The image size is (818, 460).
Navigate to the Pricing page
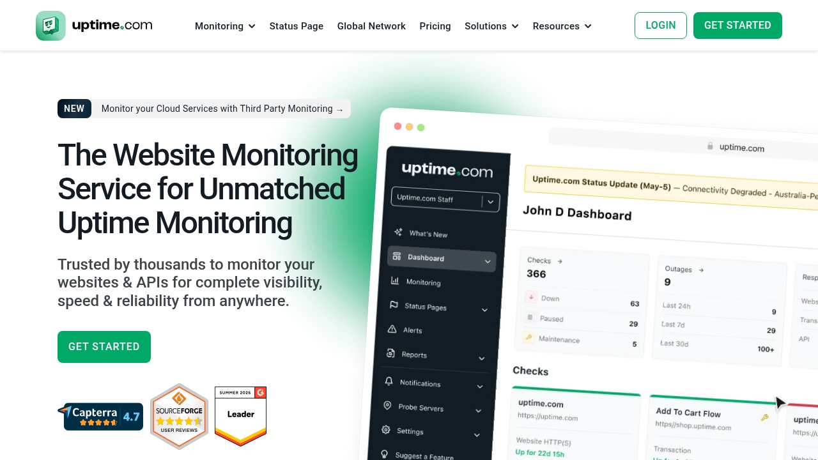[x=435, y=26]
